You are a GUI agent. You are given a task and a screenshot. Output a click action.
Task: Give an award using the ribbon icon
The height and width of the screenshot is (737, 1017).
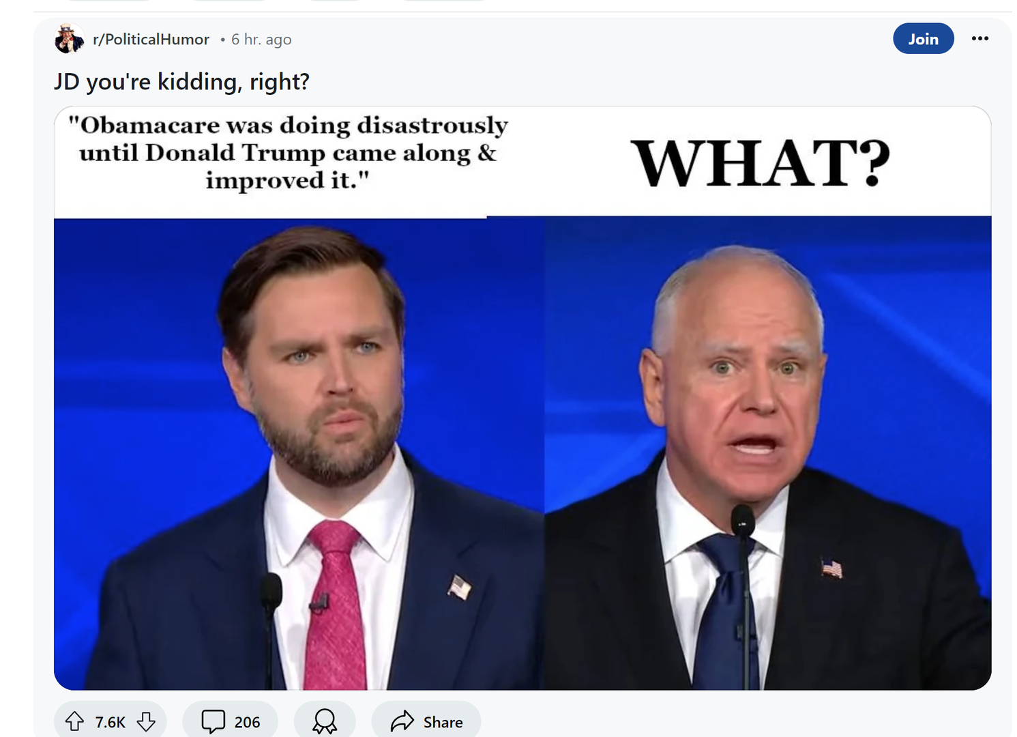click(325, 721)
